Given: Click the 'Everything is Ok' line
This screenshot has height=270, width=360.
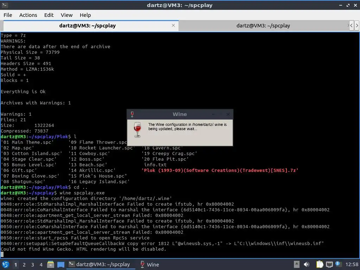Looking at the screenshot, I should click(x=23, y=92).
